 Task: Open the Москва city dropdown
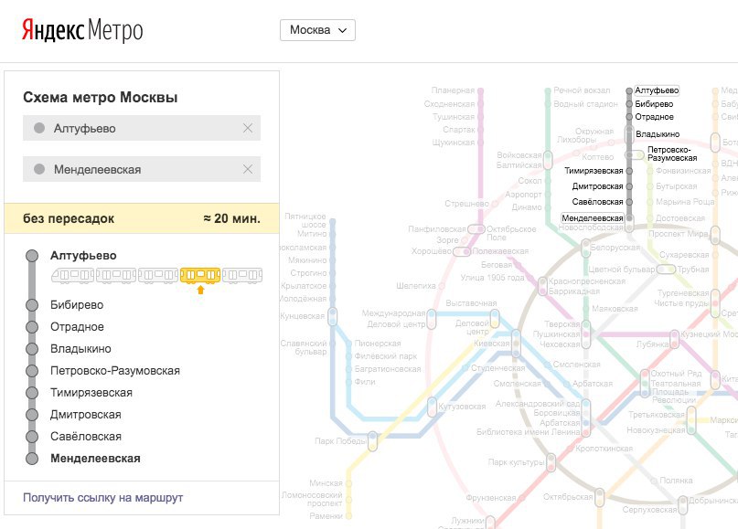316,30
